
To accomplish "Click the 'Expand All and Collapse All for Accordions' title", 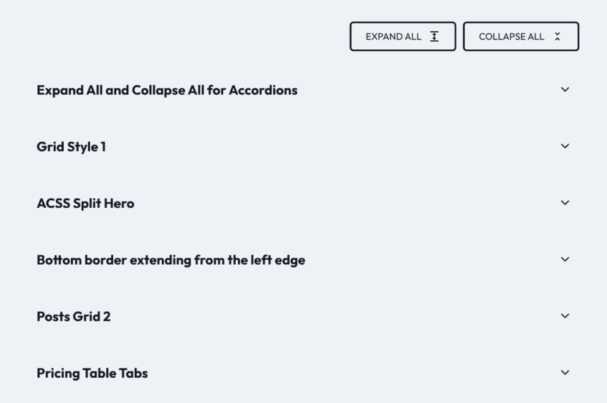I will [x=167, y=90].
